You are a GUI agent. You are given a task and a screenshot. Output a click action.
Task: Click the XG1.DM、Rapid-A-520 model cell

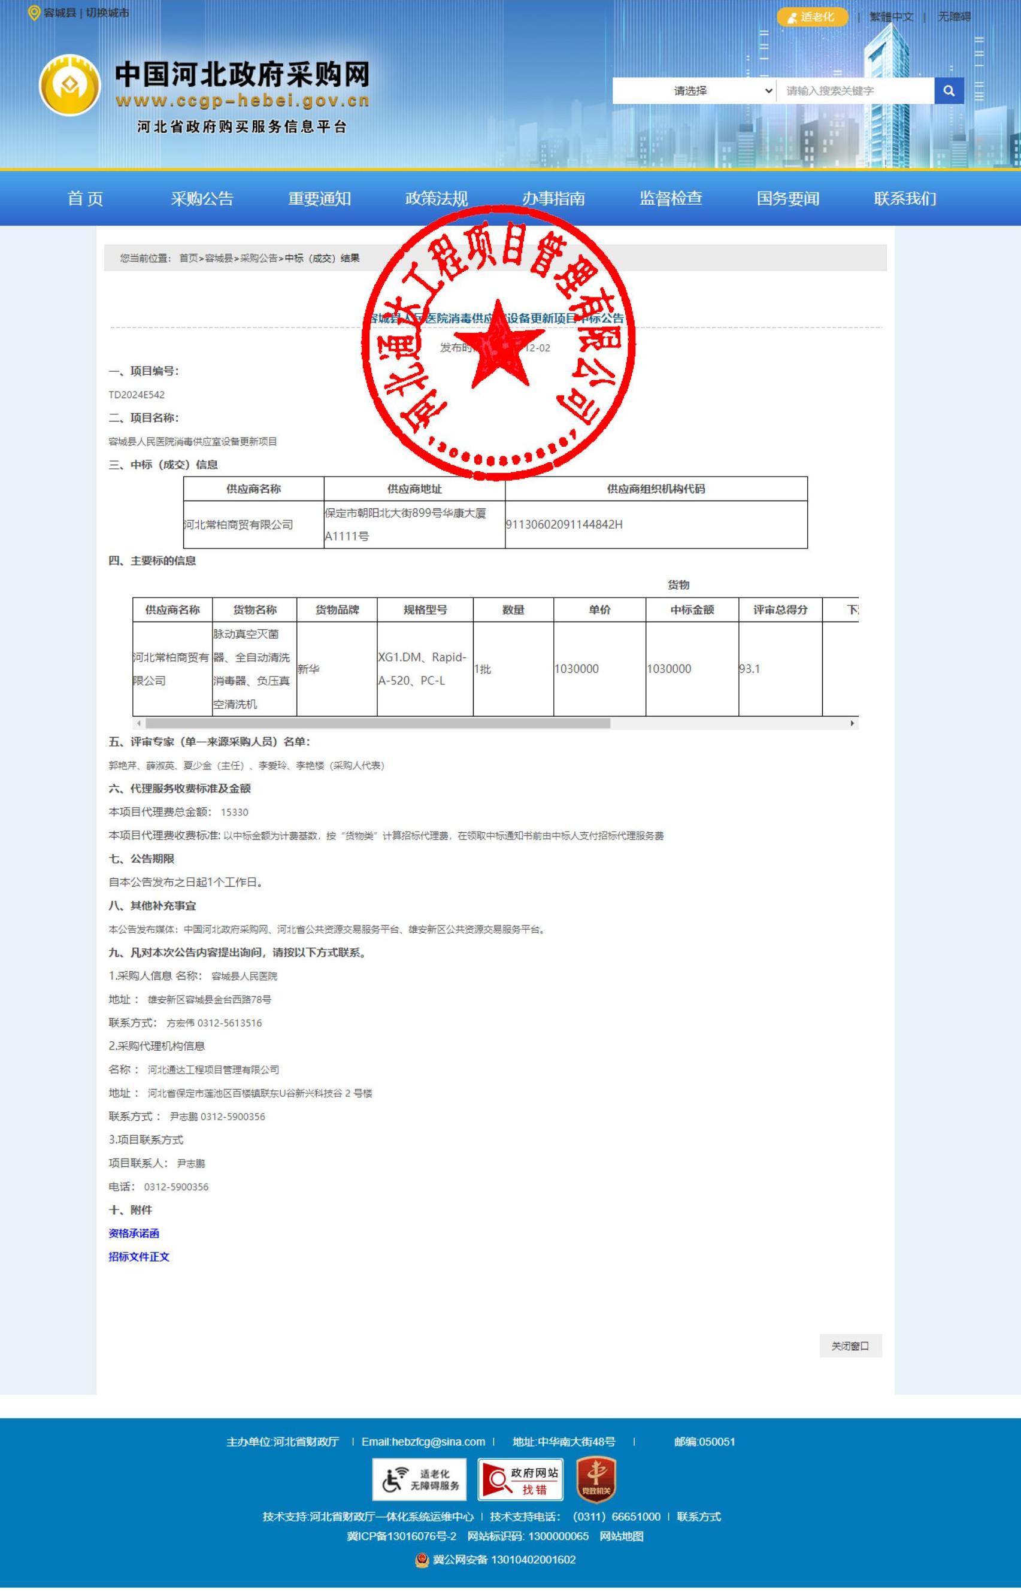[425, 669]
